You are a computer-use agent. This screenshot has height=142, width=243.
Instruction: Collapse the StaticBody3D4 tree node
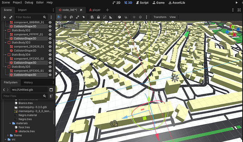[x=5, y=55]
